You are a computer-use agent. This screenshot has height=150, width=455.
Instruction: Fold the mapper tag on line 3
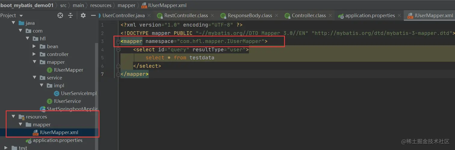click(x=119, y=41)
